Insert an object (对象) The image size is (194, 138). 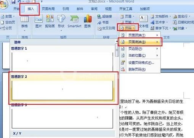click(180, 28)
